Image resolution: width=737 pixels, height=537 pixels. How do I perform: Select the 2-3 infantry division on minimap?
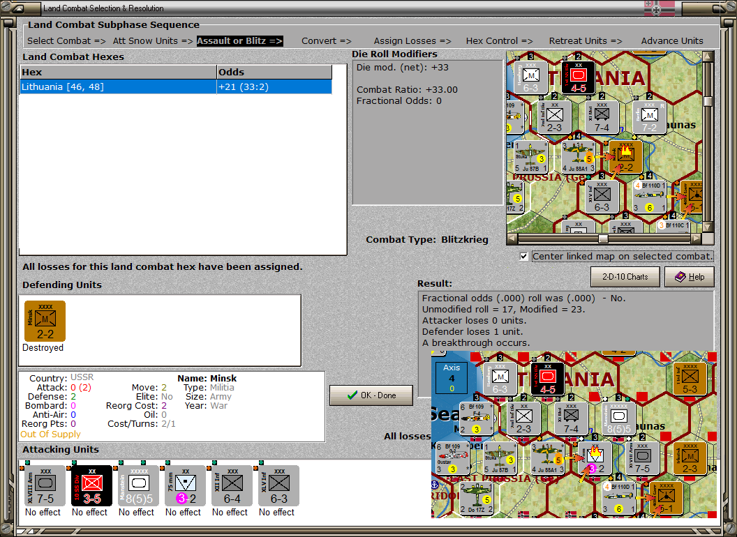pos(555,117)
